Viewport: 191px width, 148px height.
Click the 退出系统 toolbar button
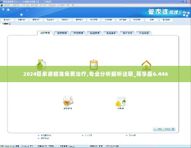tap(166, 20)
